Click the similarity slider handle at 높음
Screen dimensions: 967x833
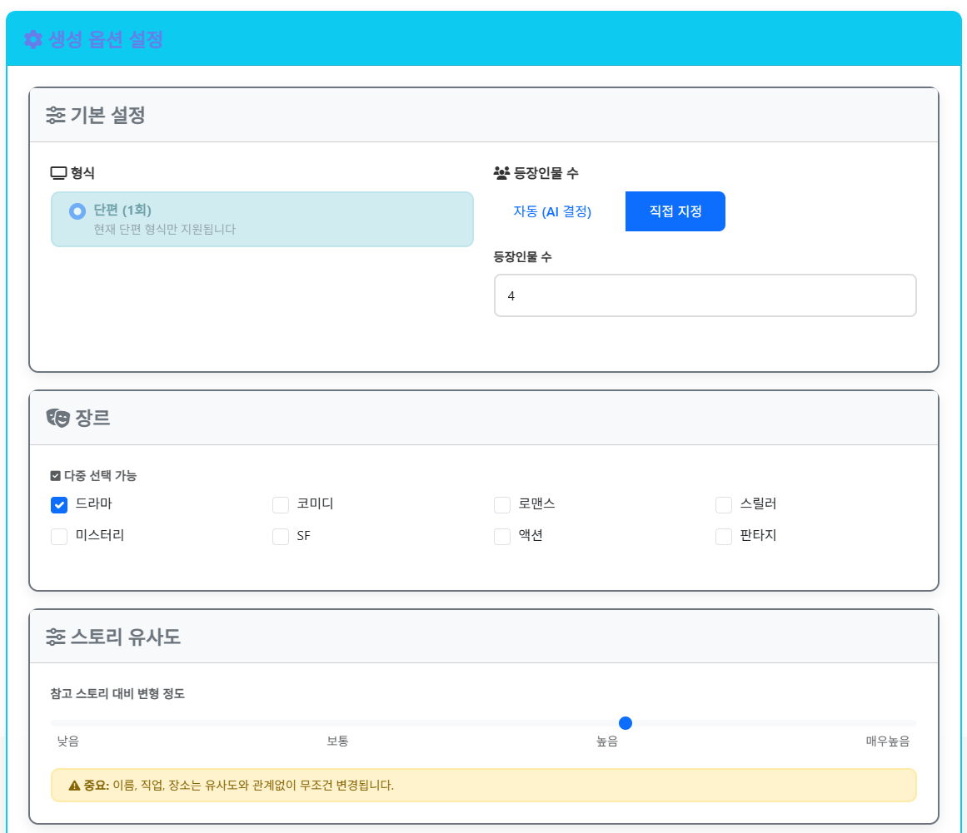626,722
